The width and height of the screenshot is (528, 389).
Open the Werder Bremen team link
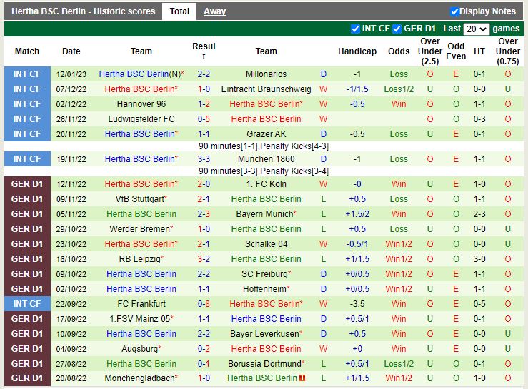point(141,229)
